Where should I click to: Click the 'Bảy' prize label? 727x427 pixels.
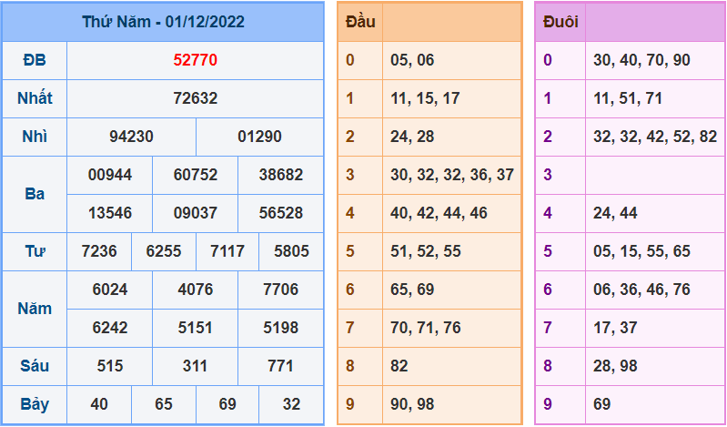pos(35,404)
